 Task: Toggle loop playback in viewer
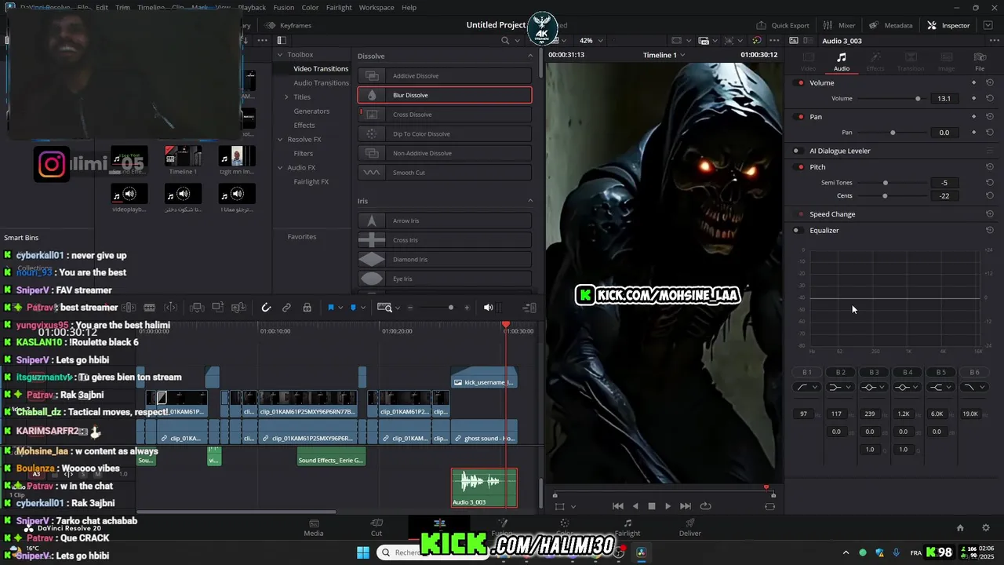pyautogui.click(x=705, y=506)
